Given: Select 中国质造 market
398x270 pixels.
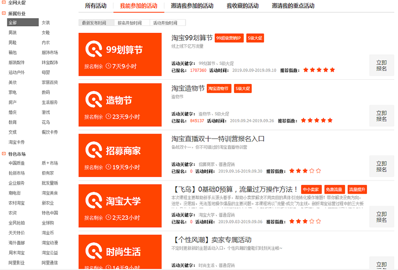Looking at the screenshot, I should click(16, 163).
